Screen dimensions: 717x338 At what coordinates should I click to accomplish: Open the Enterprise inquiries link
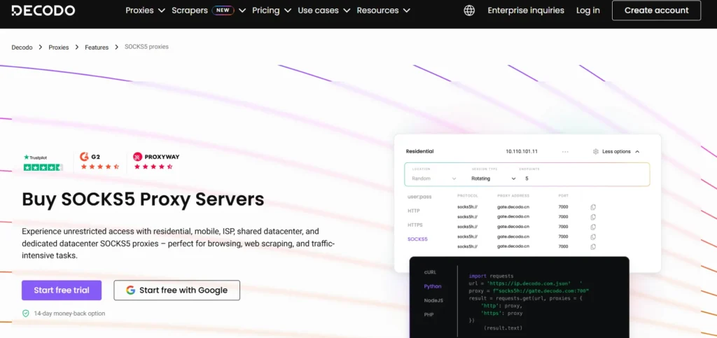(x=526, y=10)
